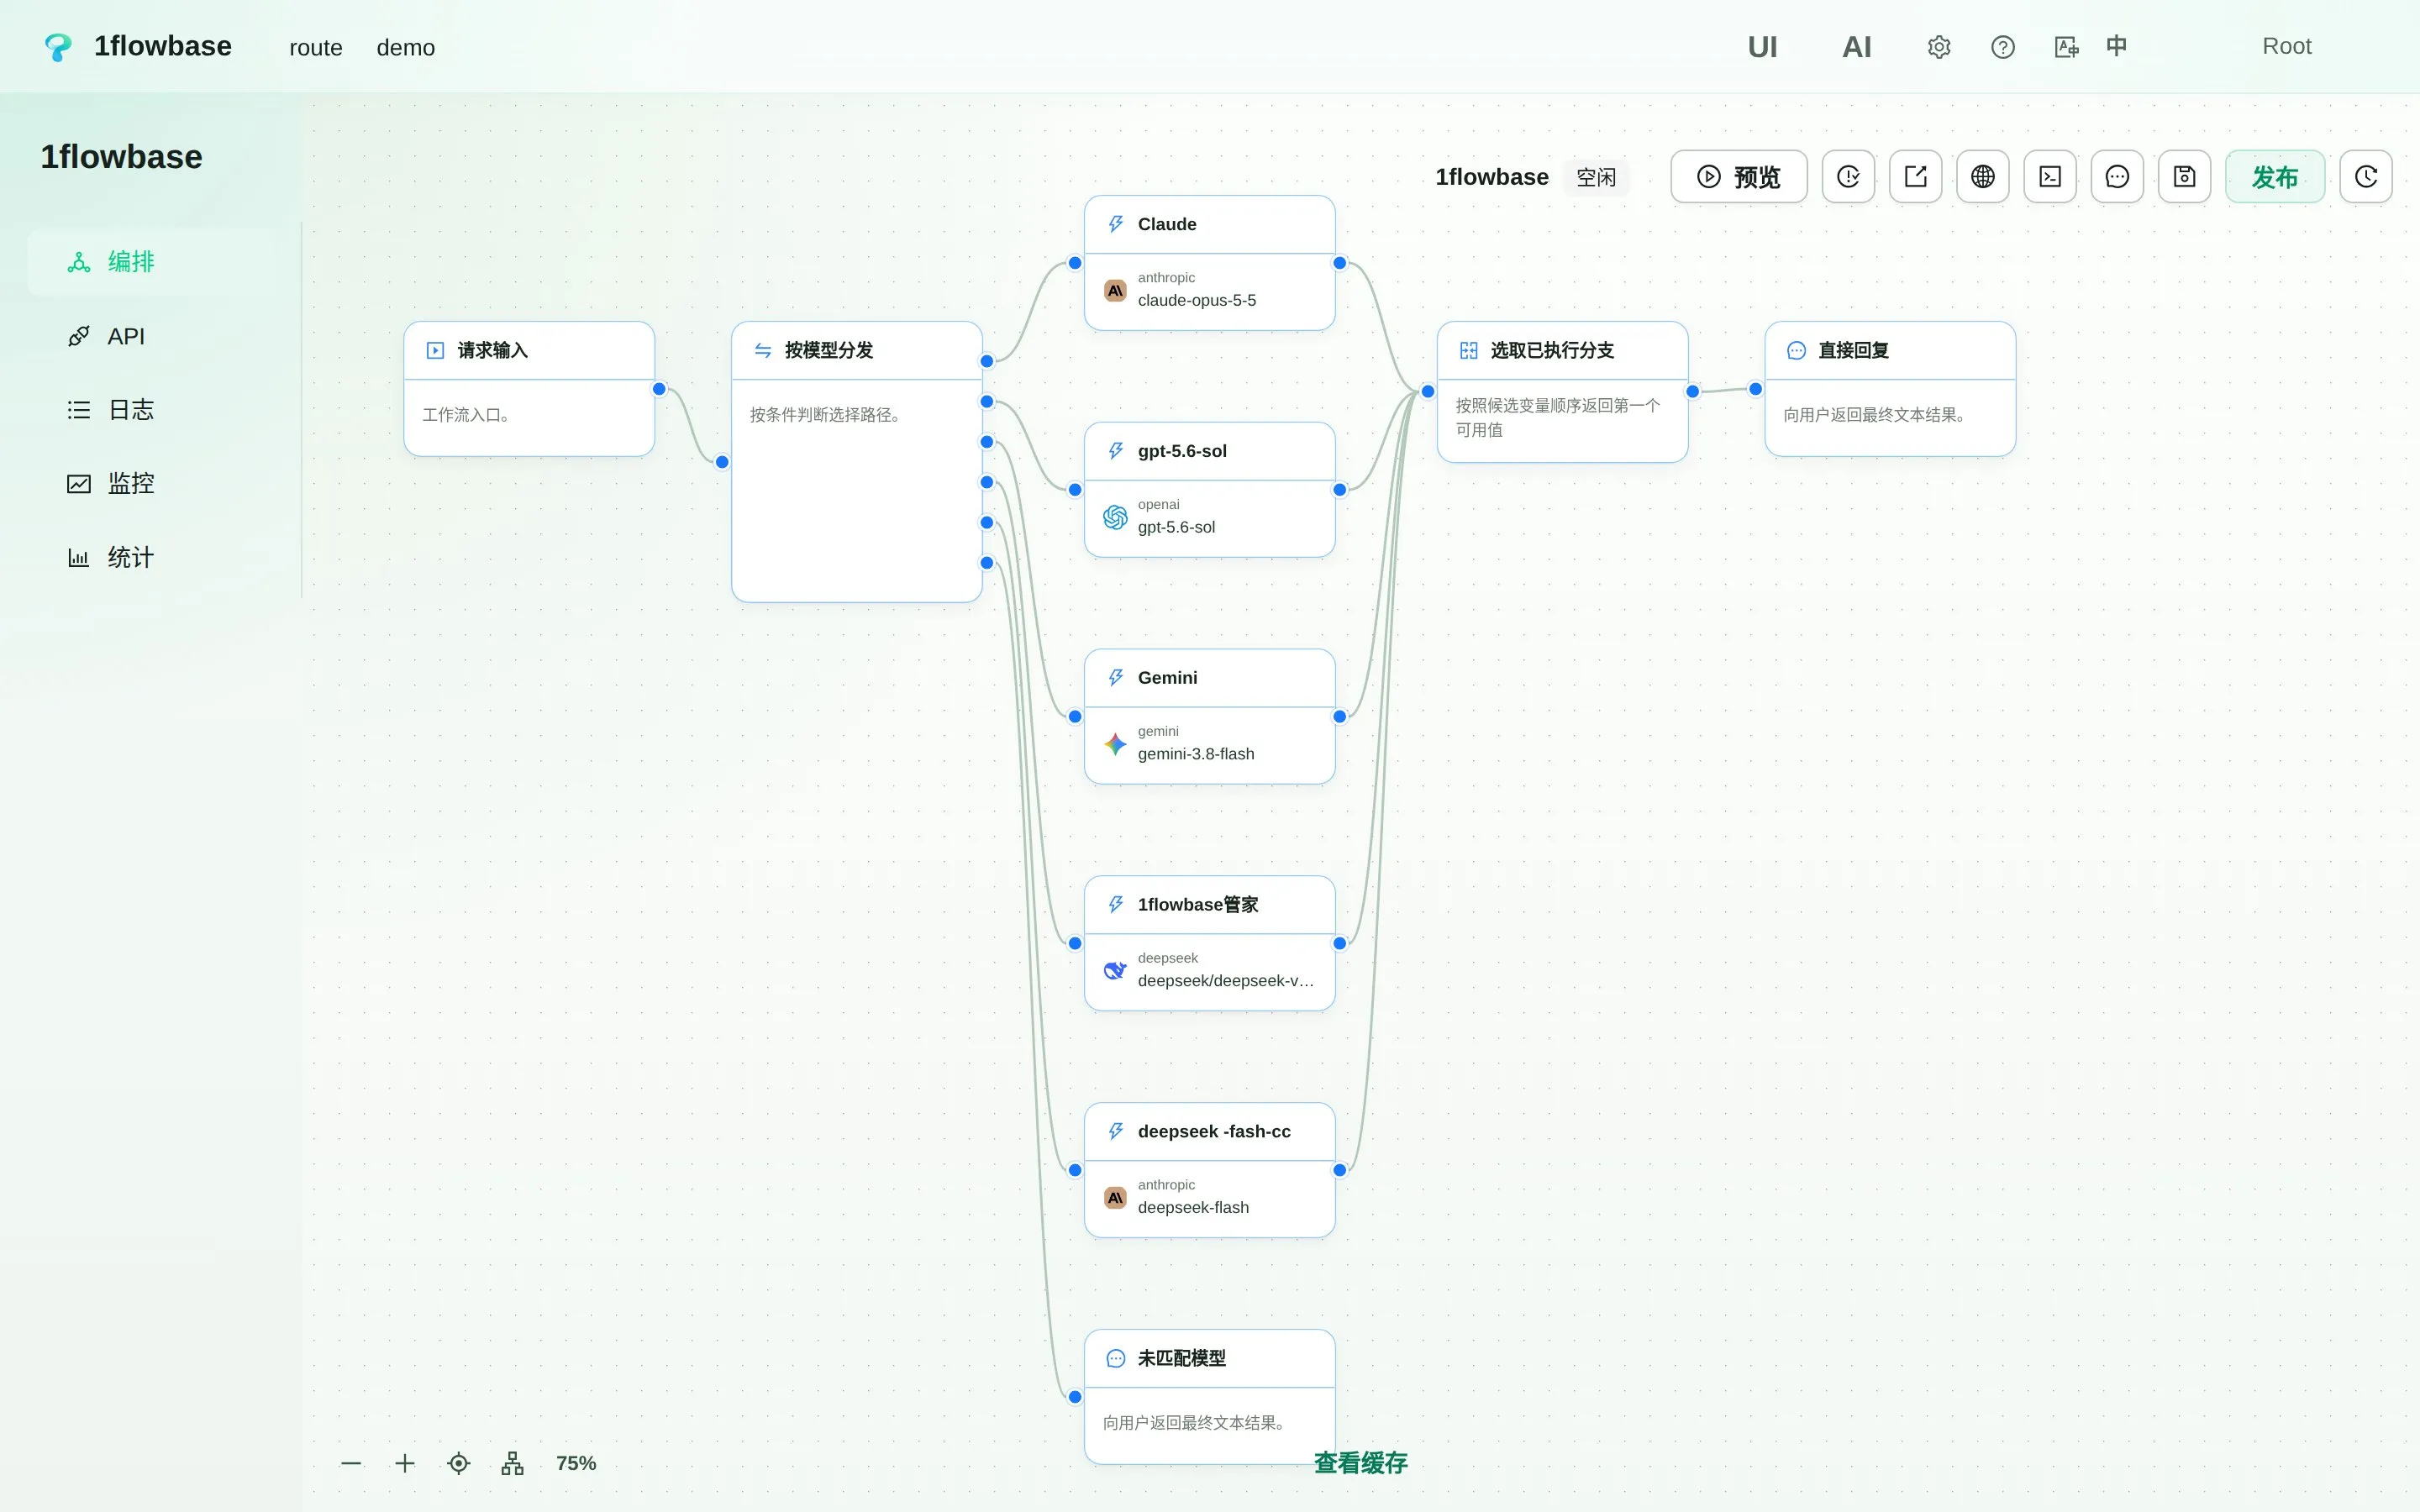Click the translate language icon
This screenshot has height=1512, width=2420.
point(2066,47)
